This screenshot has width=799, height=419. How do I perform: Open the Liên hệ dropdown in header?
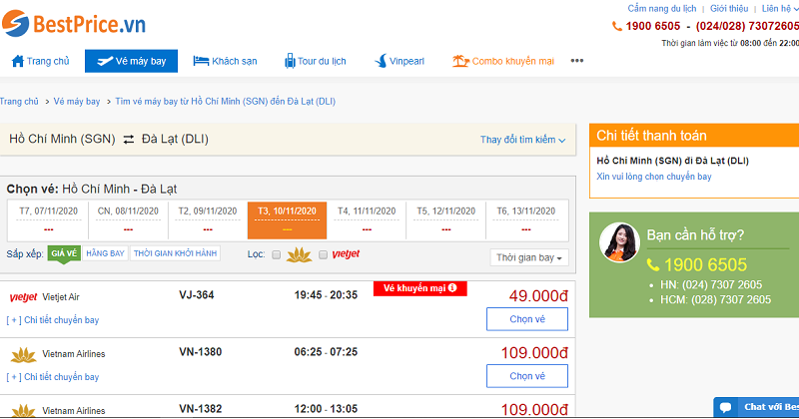tap(779, 9)
